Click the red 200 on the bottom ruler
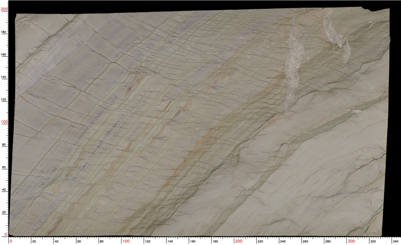This screenshot has height=245, width=401. (x=239, y=241)
